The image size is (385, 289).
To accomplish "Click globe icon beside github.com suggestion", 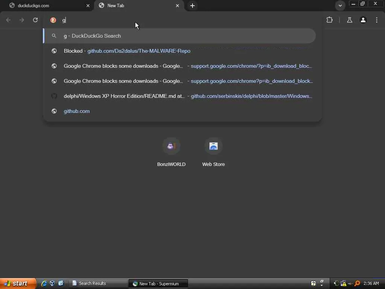I will tap(54, 111).
